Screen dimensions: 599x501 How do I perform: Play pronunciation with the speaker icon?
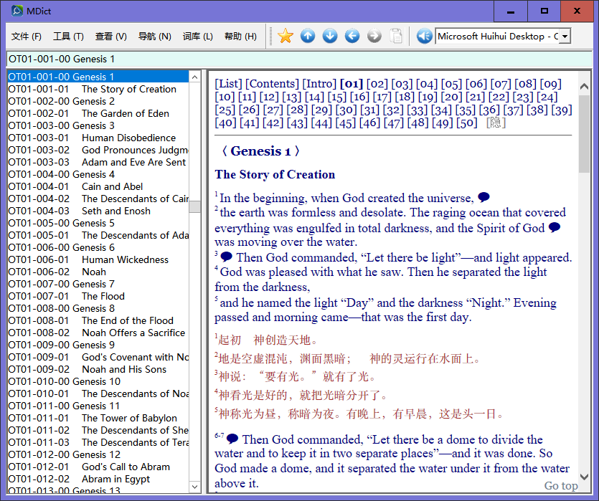(424, 37)
